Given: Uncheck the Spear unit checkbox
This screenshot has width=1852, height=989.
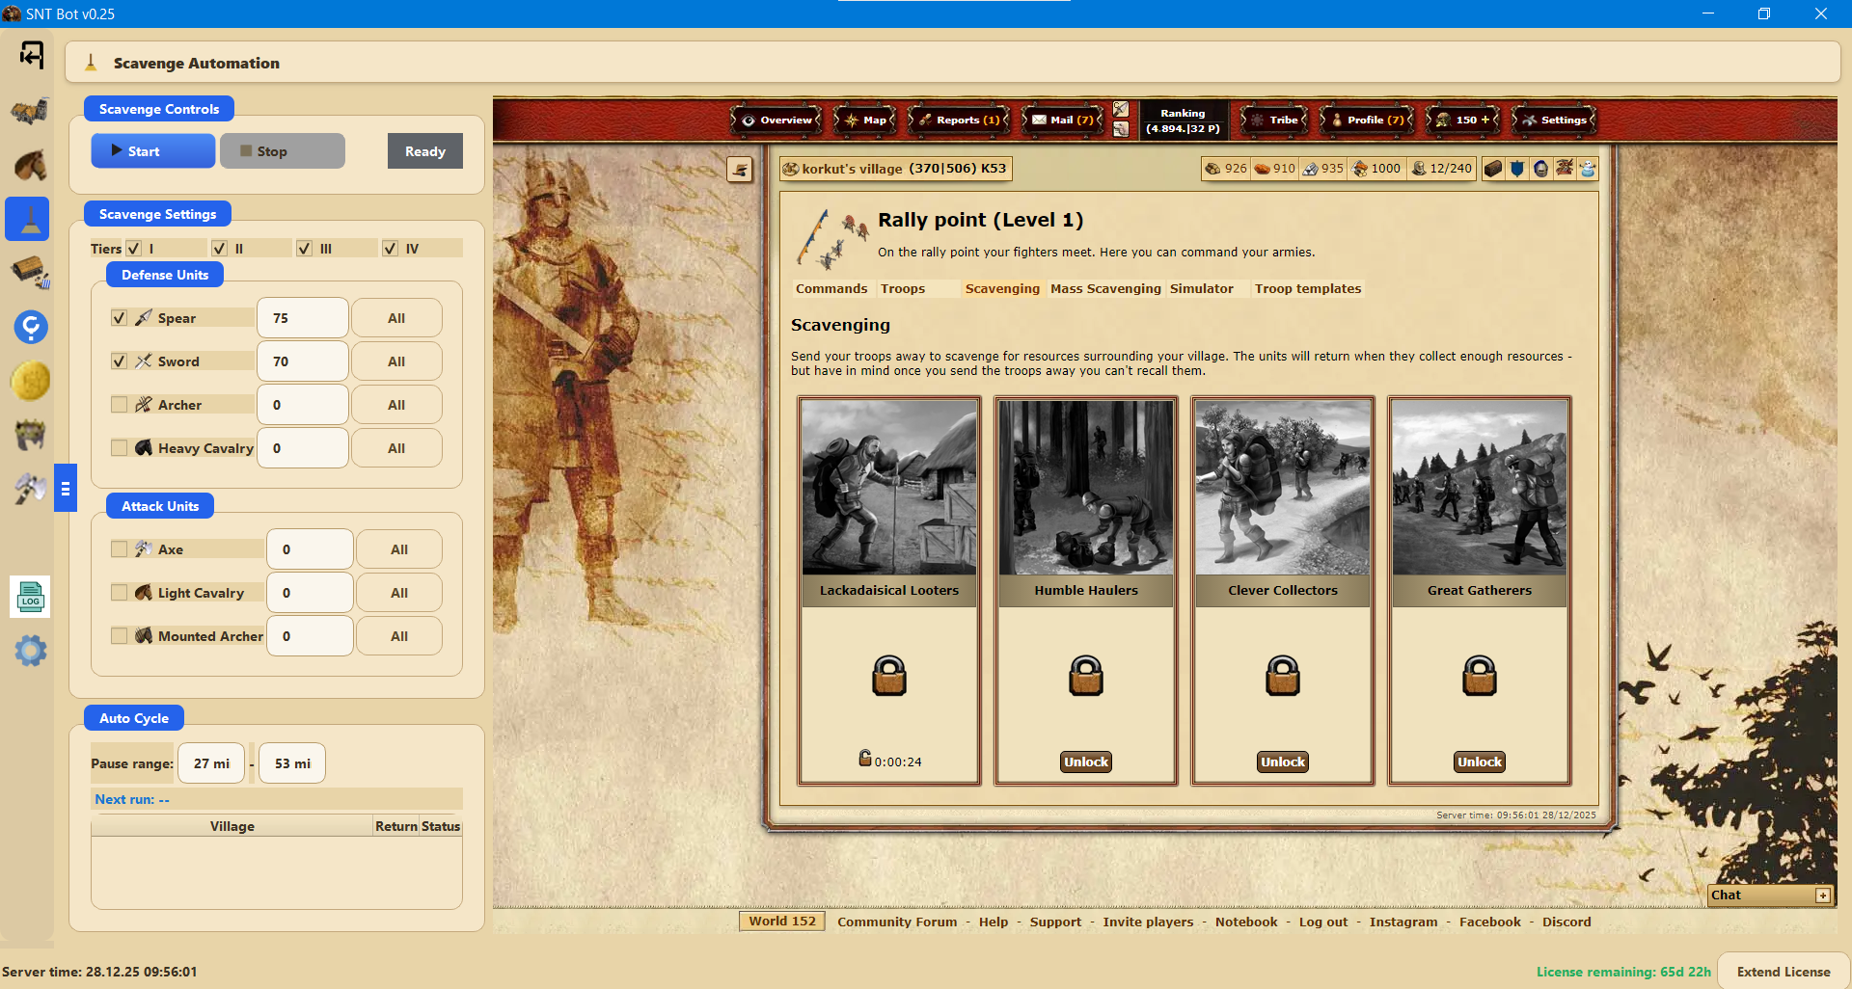Looking at the screenshot, I should [120, 318].
